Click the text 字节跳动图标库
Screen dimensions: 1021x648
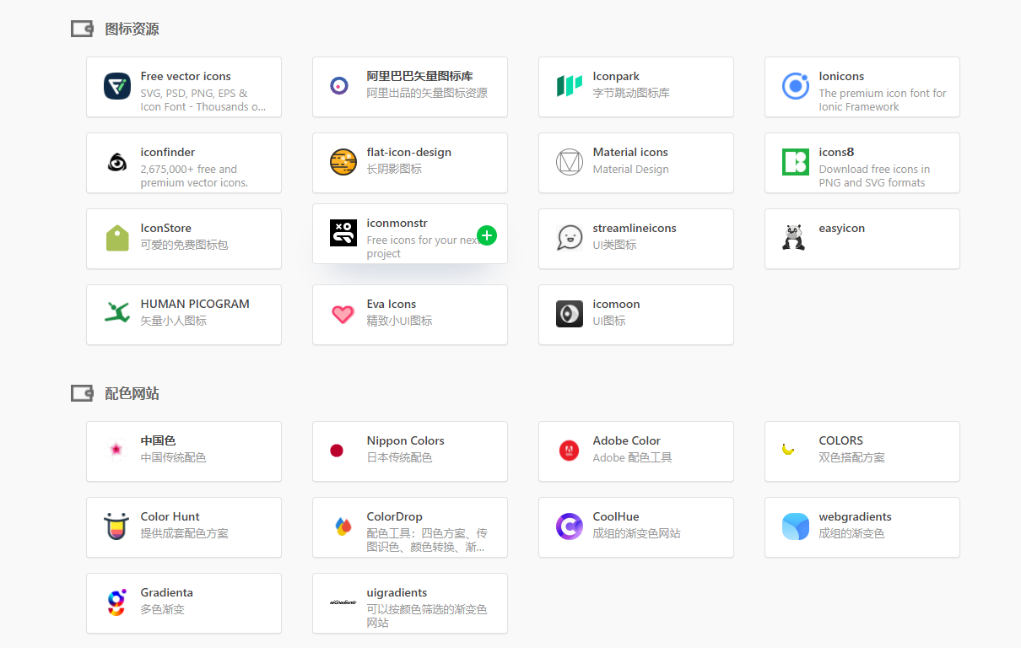(631, 93)
